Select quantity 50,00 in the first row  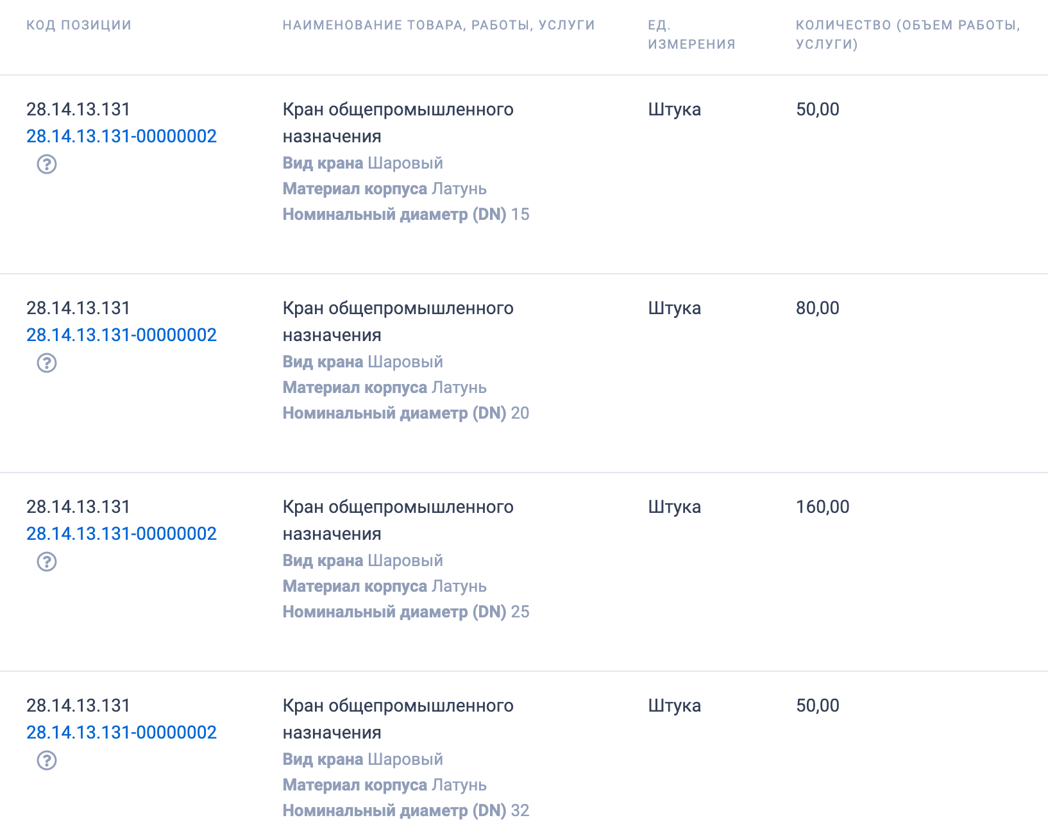pyautogui.click(x=816, y=109)
